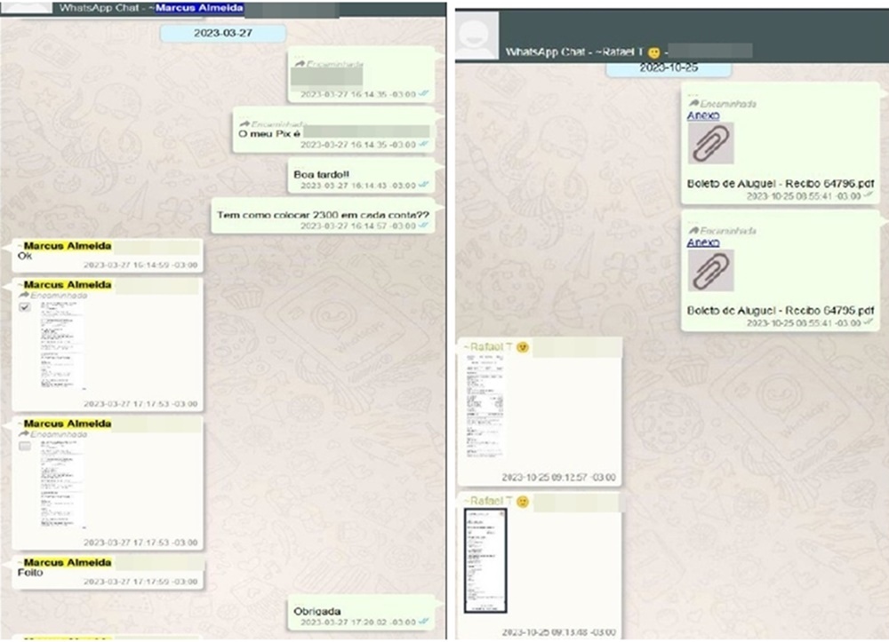The height and width of the screenshot is (642, 889).
Task: Click the paperclip icon for Recibo 64796.pdf
Action: click(710, 143)
